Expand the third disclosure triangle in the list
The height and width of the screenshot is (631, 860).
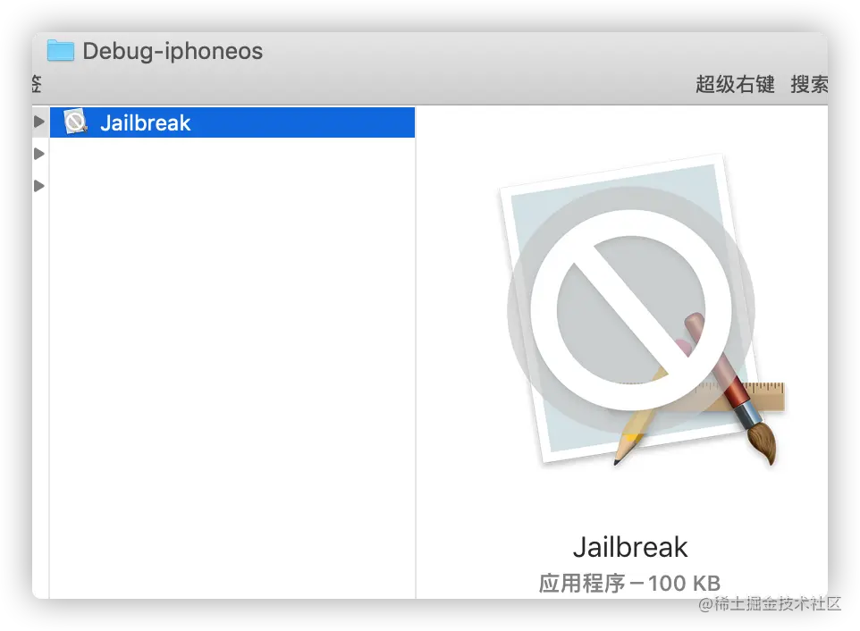[39, 186]
